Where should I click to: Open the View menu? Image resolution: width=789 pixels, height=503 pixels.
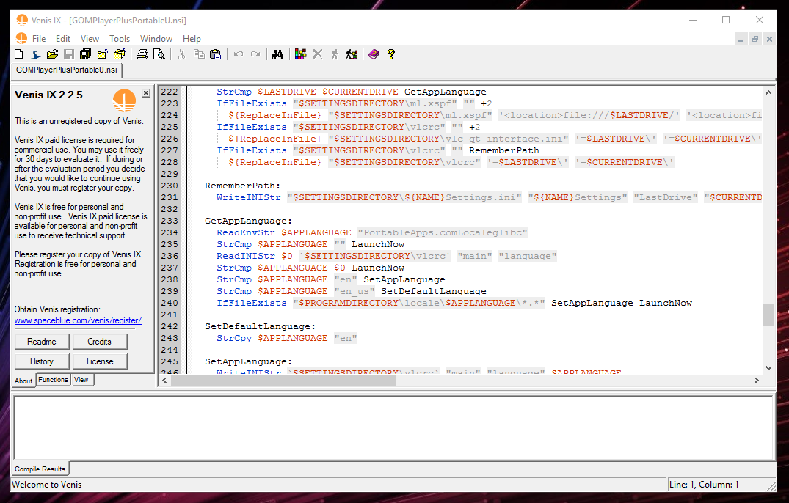[90, 39]
